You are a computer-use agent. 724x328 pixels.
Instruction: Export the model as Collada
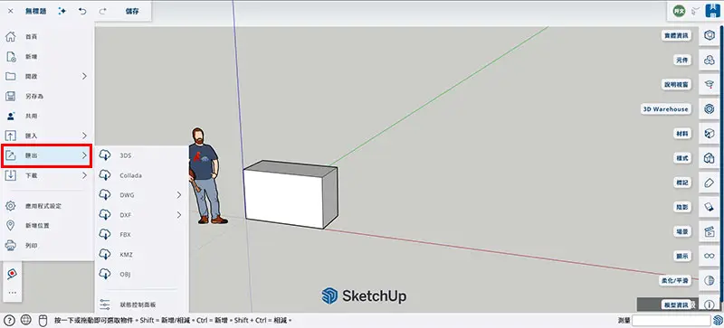[141, 175]
